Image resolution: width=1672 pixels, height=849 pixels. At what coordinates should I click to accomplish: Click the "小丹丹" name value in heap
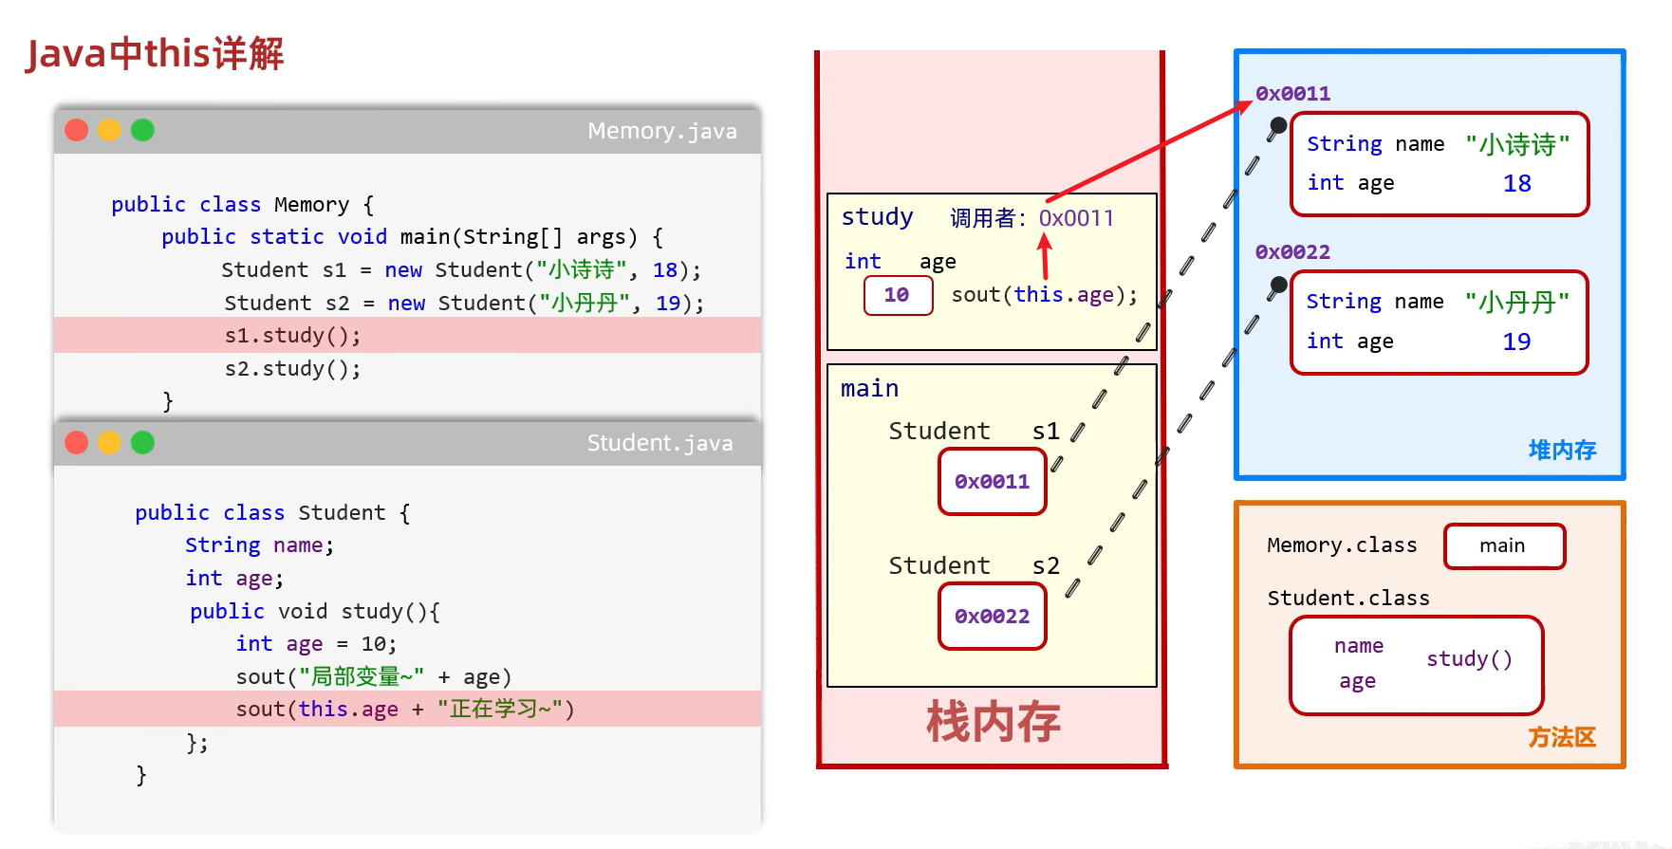[1517, 303]
